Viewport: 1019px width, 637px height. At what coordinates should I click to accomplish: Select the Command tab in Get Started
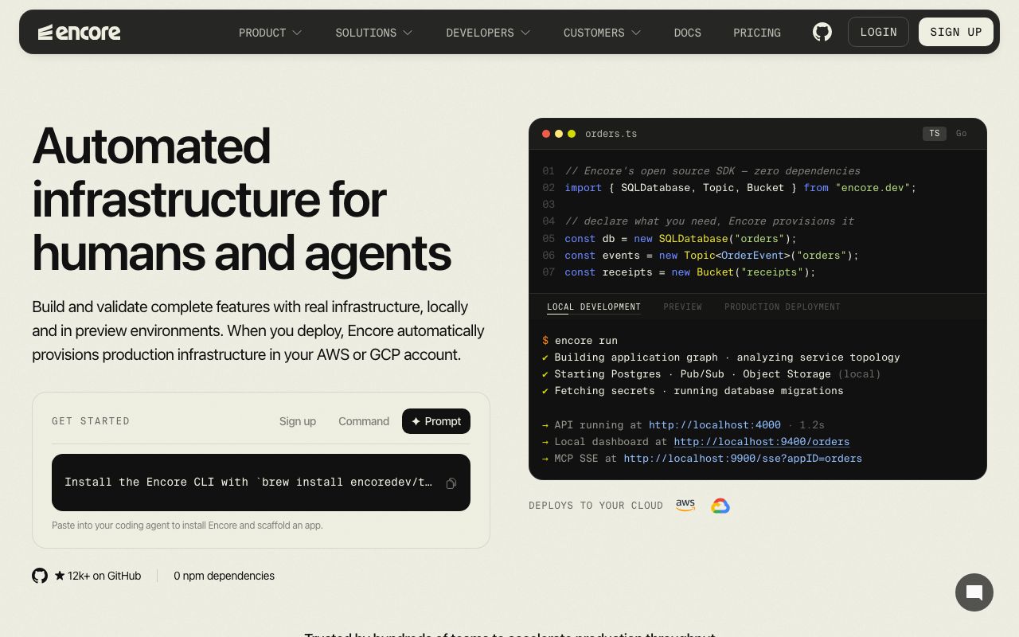364,421
